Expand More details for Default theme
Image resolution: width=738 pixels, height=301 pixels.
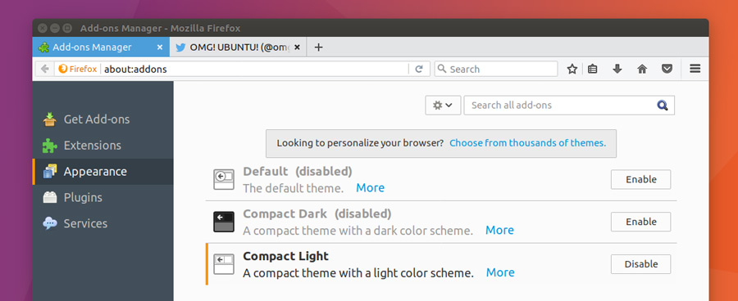pos(371,188)
